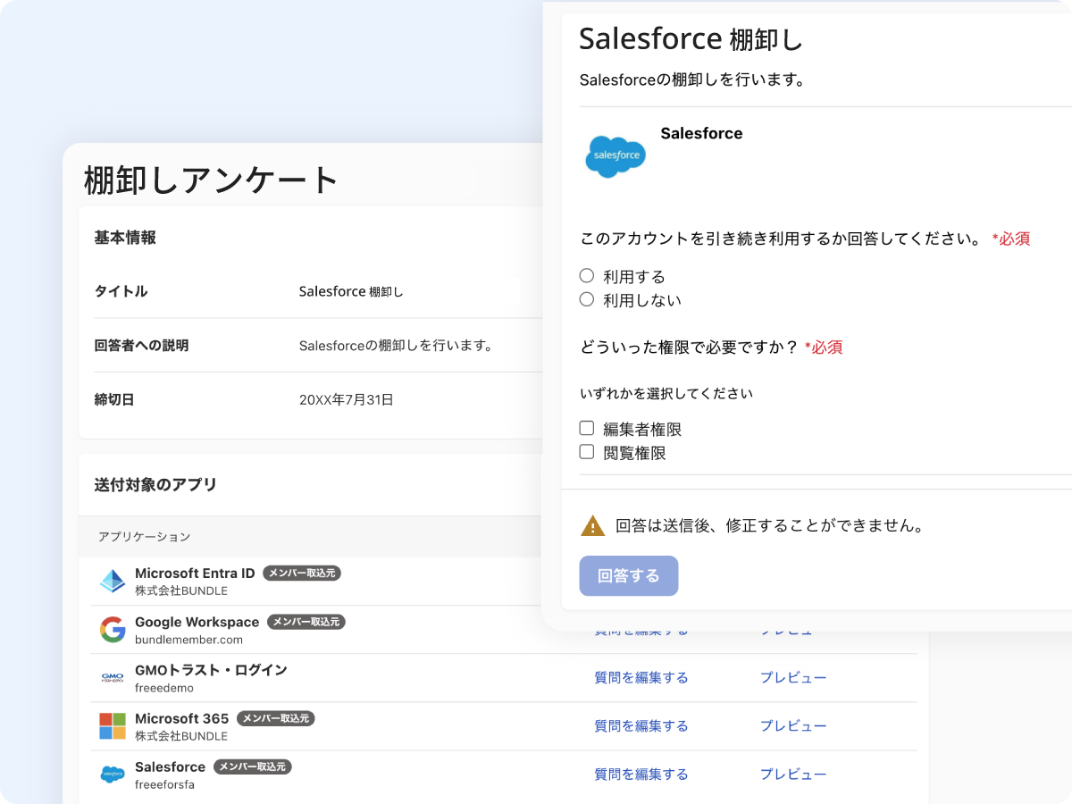This screenshot has width=1072, height=804.
Task: Select the 利用しない radio button
Action: tap(587, 300)
